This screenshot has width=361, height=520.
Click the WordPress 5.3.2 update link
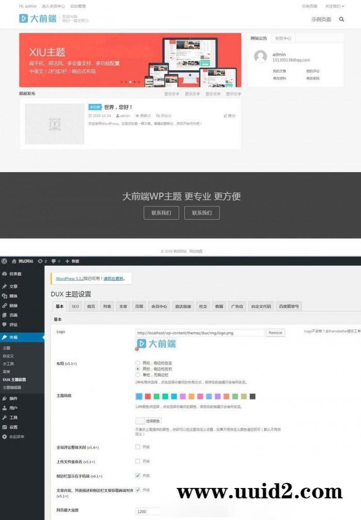(x=70, y=279)
